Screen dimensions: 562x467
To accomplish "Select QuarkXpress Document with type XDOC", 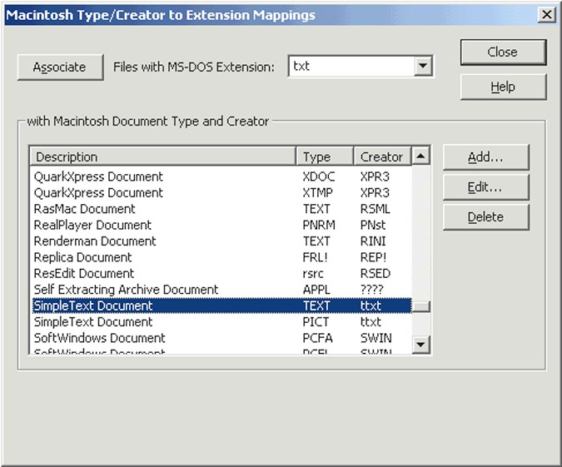I will pos(221,176).
